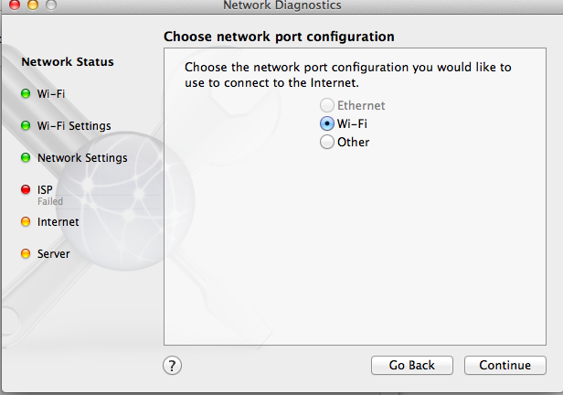Click the red ISP status light

tap(26, 189)
